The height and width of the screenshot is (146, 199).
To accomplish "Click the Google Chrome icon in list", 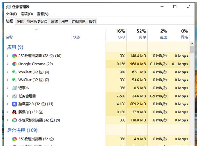I will [14, 64].
